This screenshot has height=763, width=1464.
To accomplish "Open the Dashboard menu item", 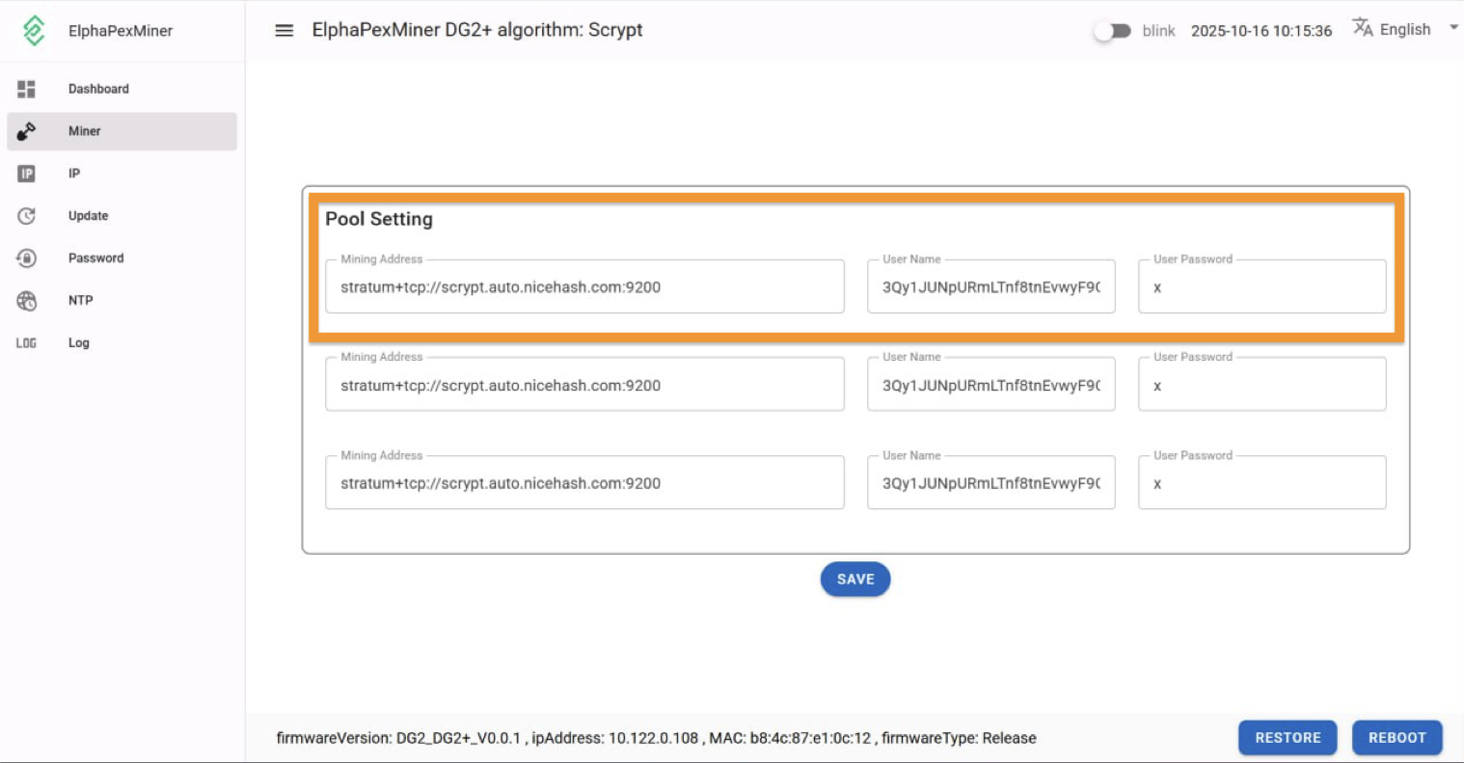I will click(98, 89).
